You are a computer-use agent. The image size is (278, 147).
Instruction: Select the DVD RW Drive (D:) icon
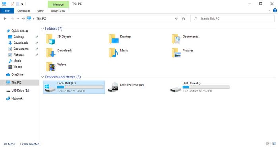coord(113,88)
